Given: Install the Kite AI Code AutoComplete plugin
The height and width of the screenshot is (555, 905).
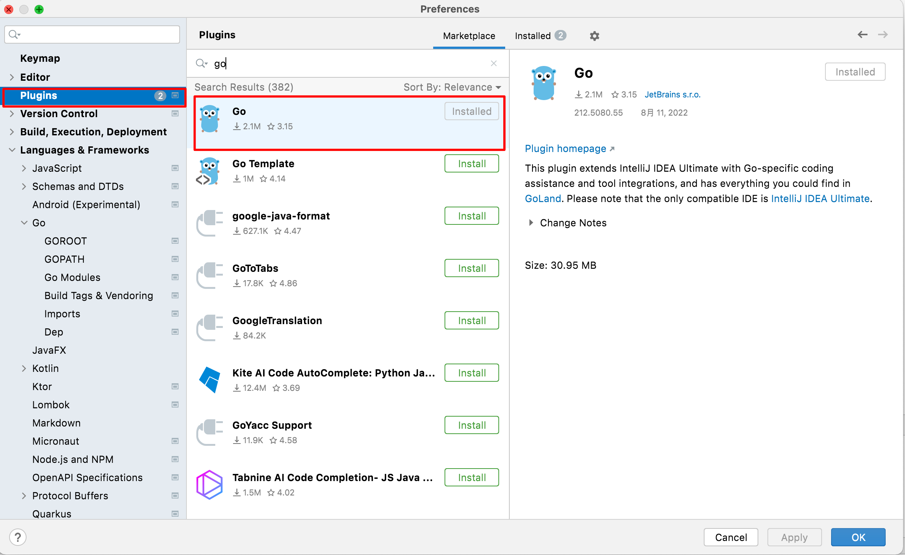Looking at the screenshot, I should point(471,373).
